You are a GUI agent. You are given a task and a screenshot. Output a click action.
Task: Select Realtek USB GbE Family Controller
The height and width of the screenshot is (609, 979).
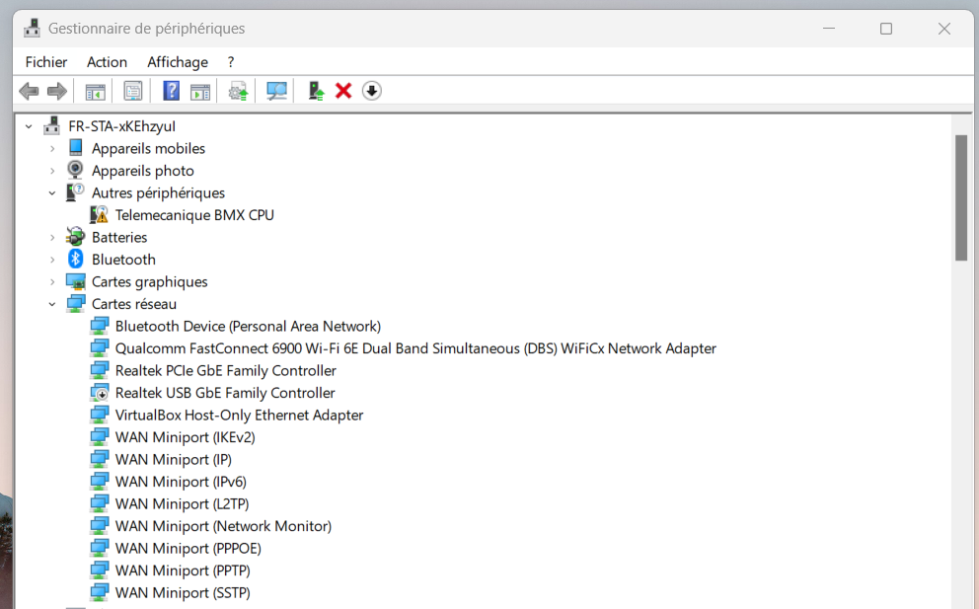point(225,393)
